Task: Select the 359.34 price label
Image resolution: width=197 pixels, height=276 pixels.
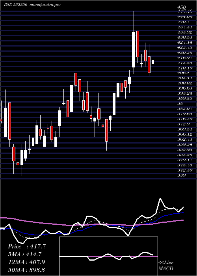Action: point(185,144)
